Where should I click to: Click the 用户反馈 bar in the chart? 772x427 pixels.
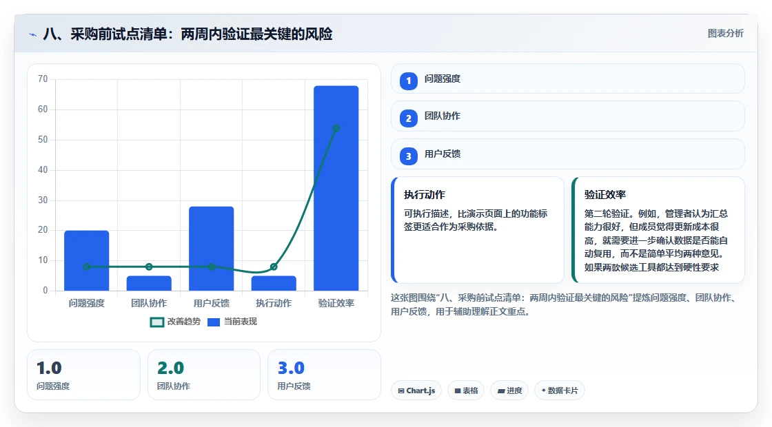(x=211, y=249)
